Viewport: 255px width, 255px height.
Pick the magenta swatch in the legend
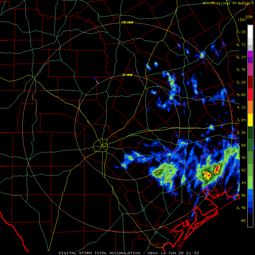coord(250,54)
